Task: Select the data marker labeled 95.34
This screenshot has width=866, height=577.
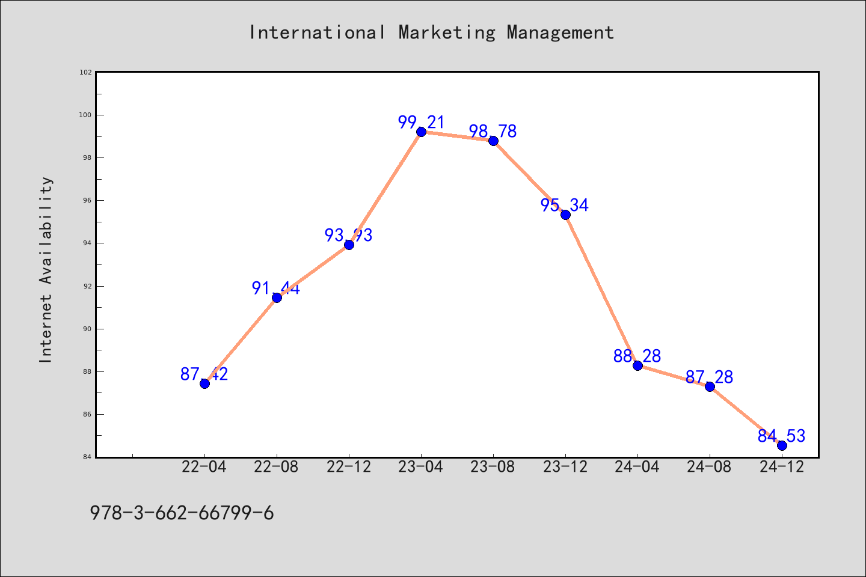Action: (x=565, y=215)
